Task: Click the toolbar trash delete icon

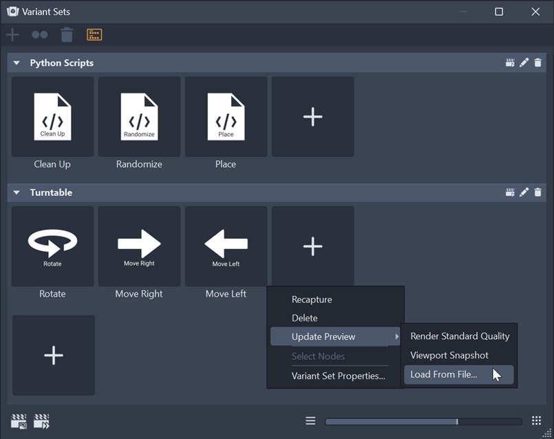Action: [67, 34]
